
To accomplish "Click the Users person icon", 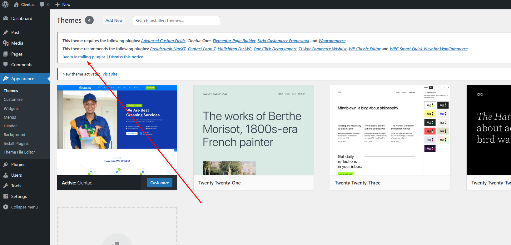I will click(6, 175).
